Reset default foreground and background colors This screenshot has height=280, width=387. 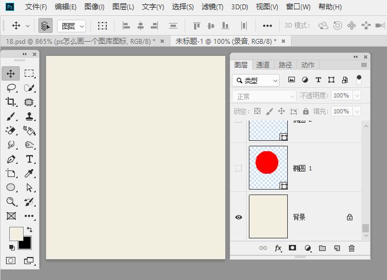[x=12, y=247]
